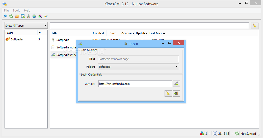Click the blue pin toolbar icon
263x138 pixels.
pyautogui.click(x=5, y=16)
